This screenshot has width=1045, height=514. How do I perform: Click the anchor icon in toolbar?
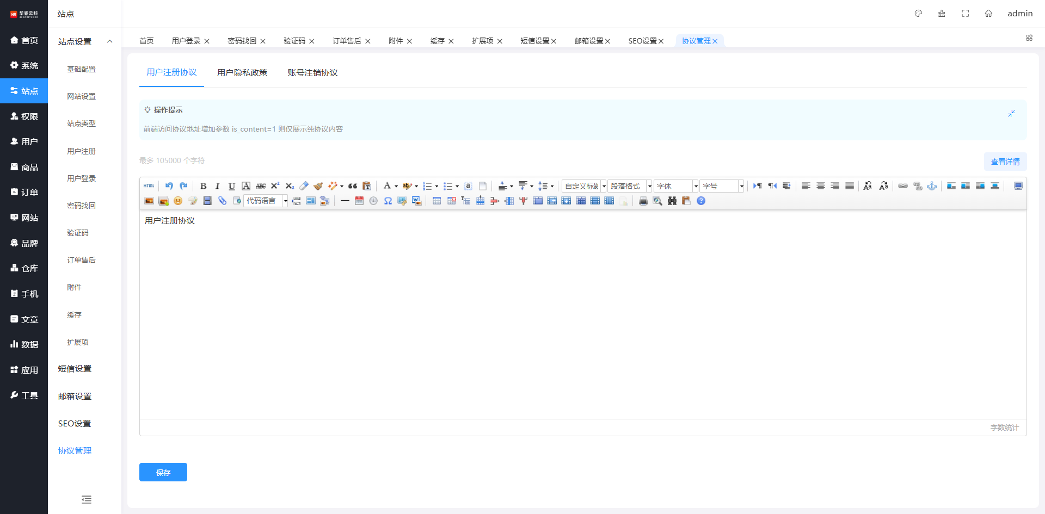(932, 186)
